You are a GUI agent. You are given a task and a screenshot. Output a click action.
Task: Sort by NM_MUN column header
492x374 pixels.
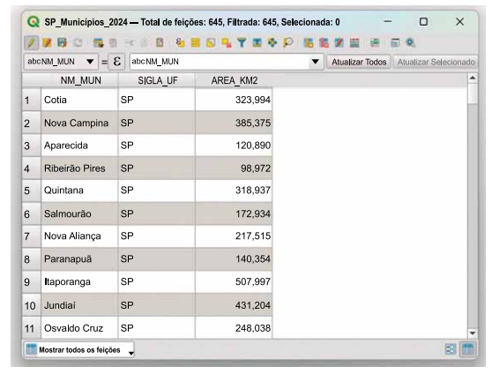(79, 80)
